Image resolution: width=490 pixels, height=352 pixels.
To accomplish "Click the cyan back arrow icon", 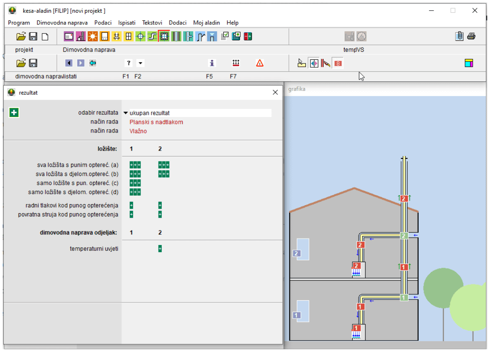I will [x=93, y=63].
